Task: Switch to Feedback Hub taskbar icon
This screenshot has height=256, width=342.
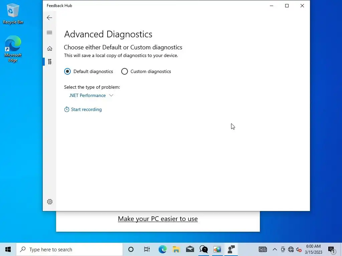Action: tap(231, 249)
